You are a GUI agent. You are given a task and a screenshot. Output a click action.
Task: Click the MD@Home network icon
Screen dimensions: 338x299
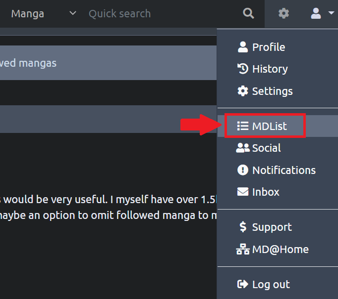click(243, 249)
